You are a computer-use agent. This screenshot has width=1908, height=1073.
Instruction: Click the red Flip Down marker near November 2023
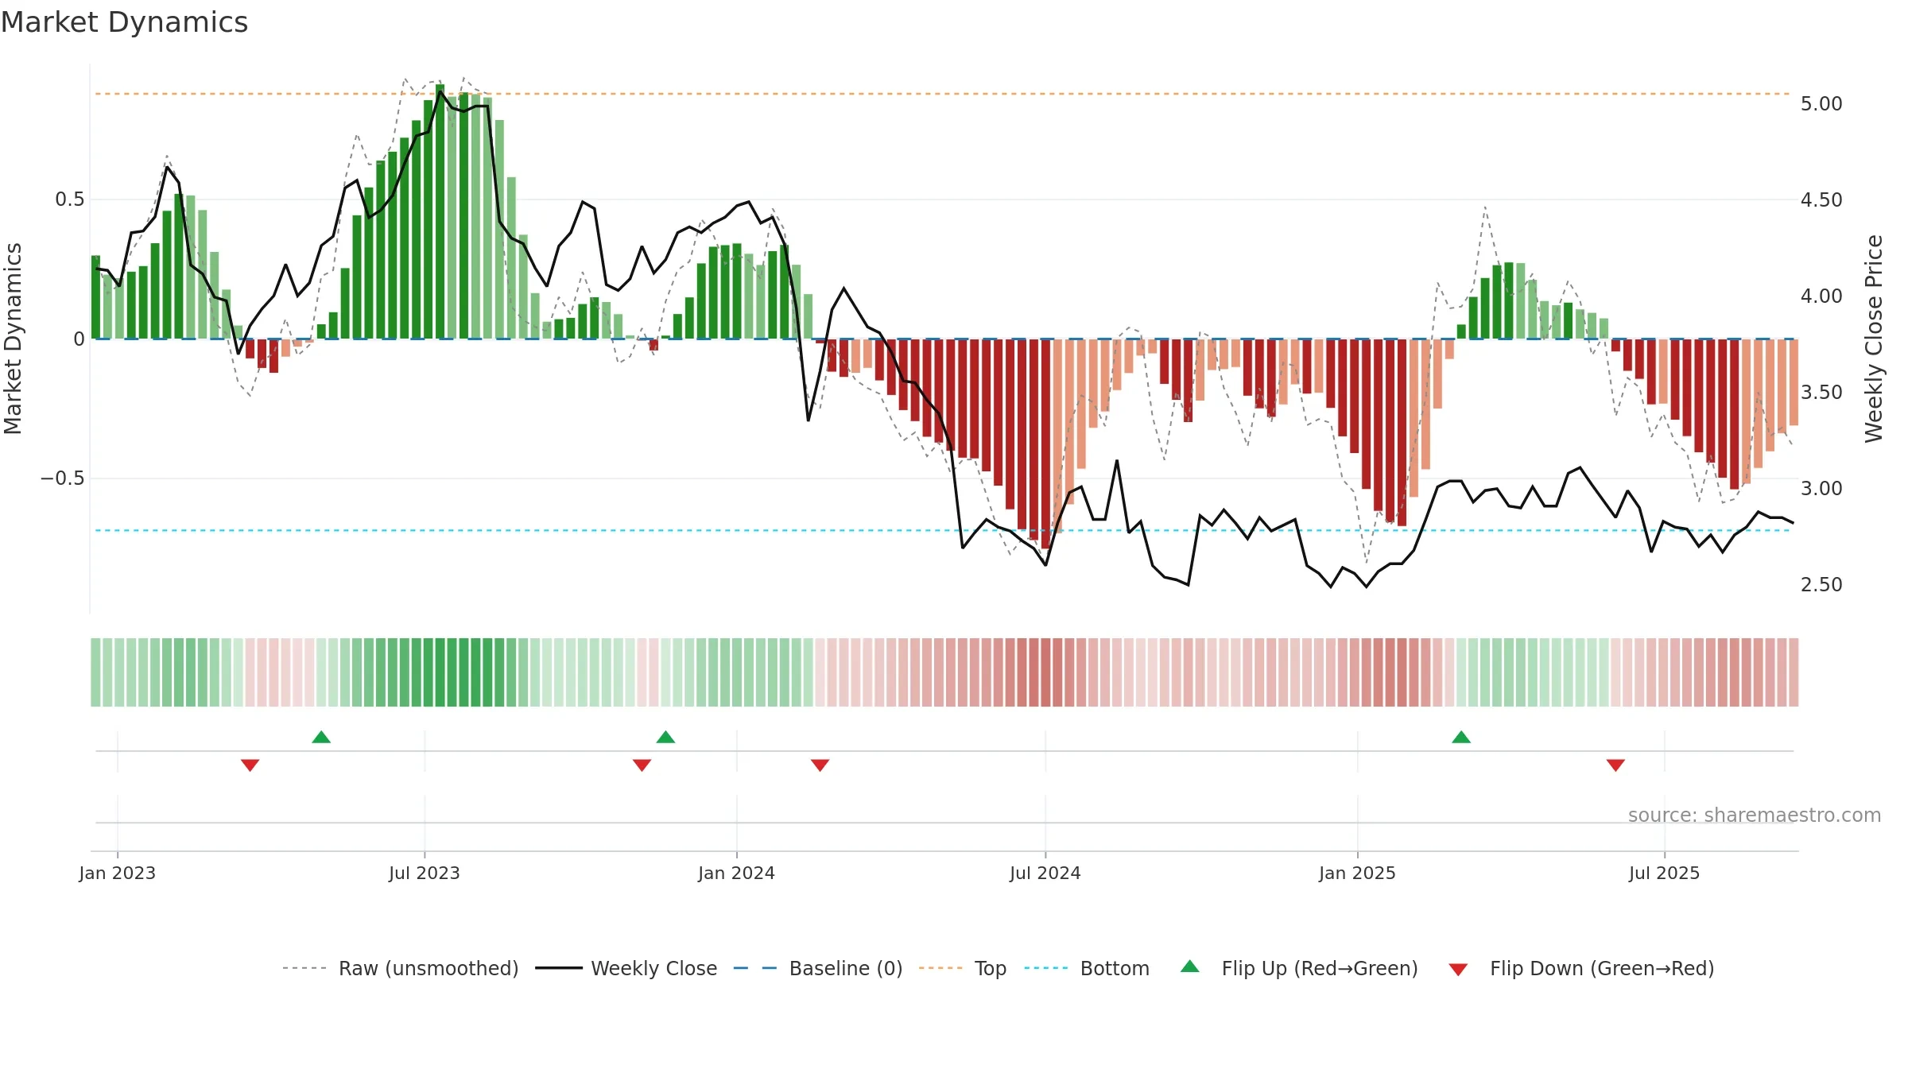pyautogui.click(x=642, y=765)
